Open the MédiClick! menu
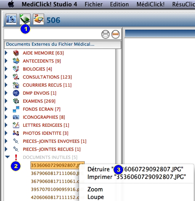The width and height of the screenshot is (195, 201). (x=150, y=4)
